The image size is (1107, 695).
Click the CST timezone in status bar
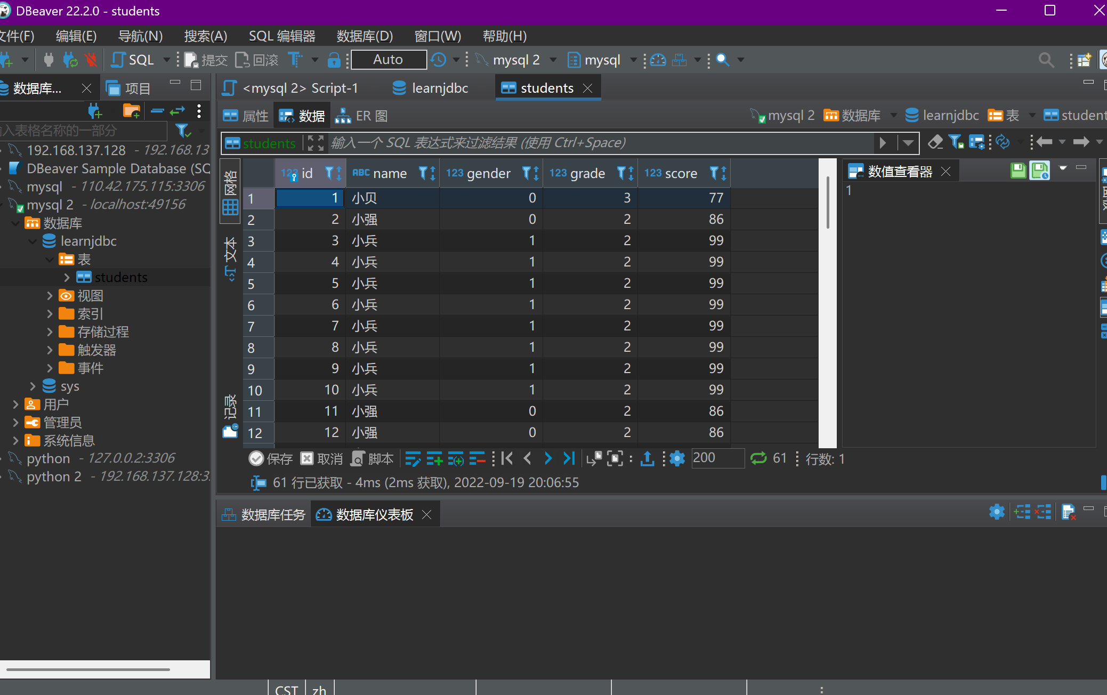click(286, 690)
